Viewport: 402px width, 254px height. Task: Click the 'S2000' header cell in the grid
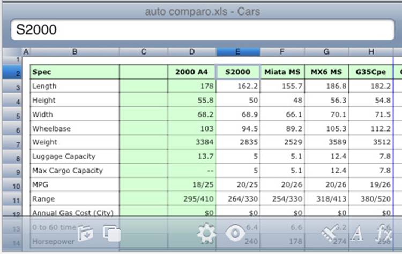coord(238,72)
